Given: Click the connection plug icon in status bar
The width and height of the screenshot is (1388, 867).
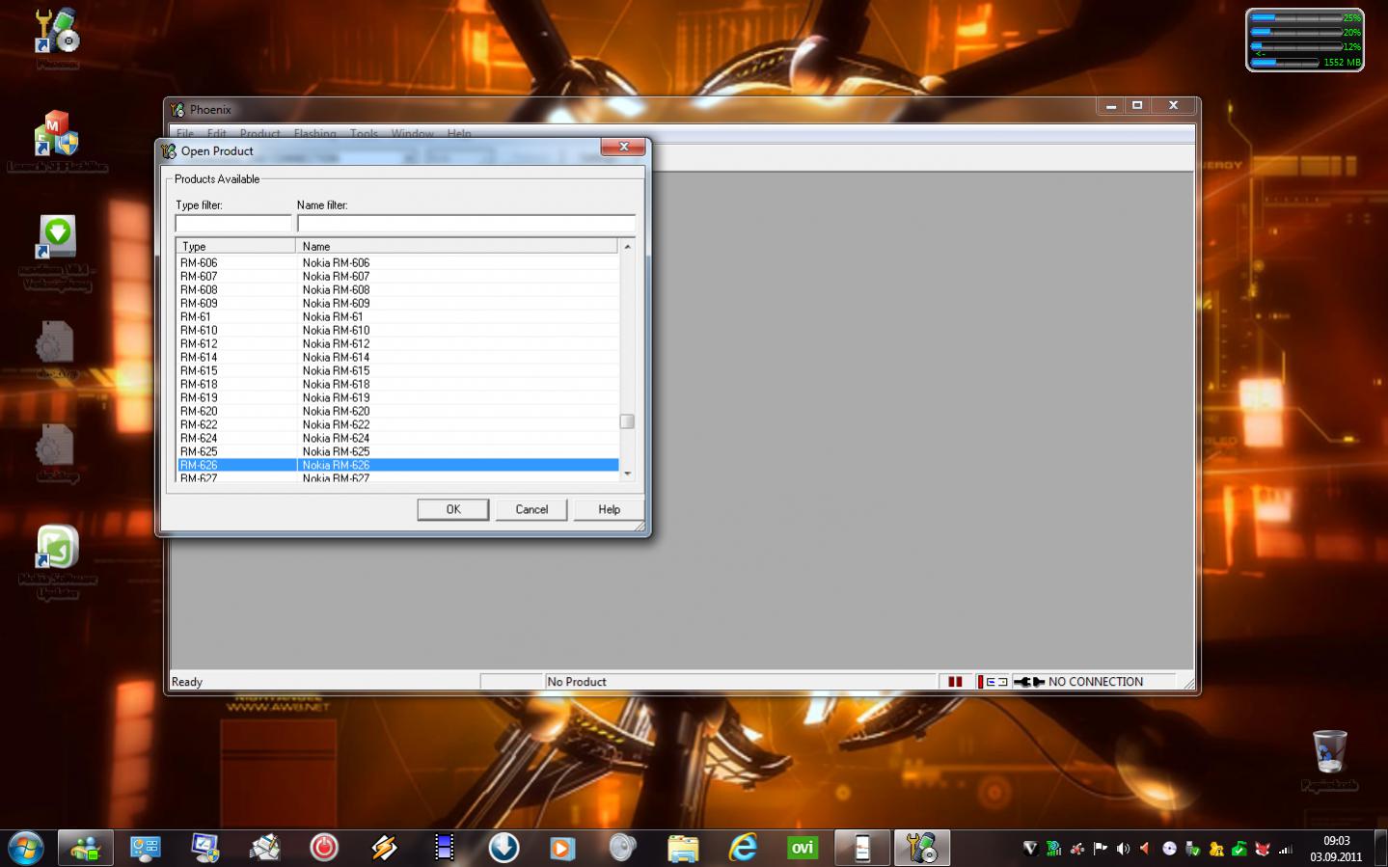Looking at the screenshot, I should coord(1029,682).
